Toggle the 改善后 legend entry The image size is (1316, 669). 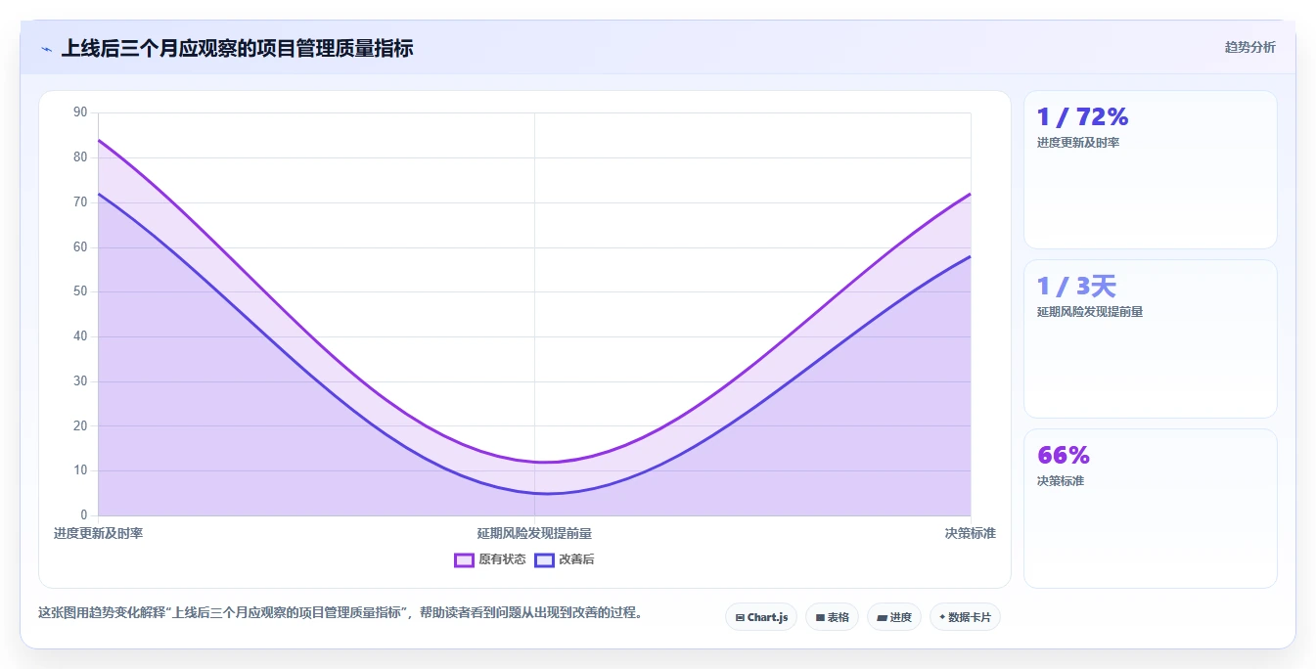(564, 559)
